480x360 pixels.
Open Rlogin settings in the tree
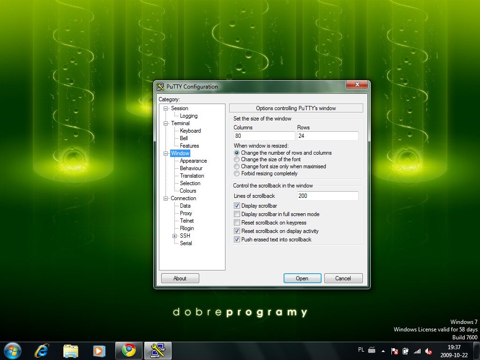pyautogui.click(x=187, y=228)
